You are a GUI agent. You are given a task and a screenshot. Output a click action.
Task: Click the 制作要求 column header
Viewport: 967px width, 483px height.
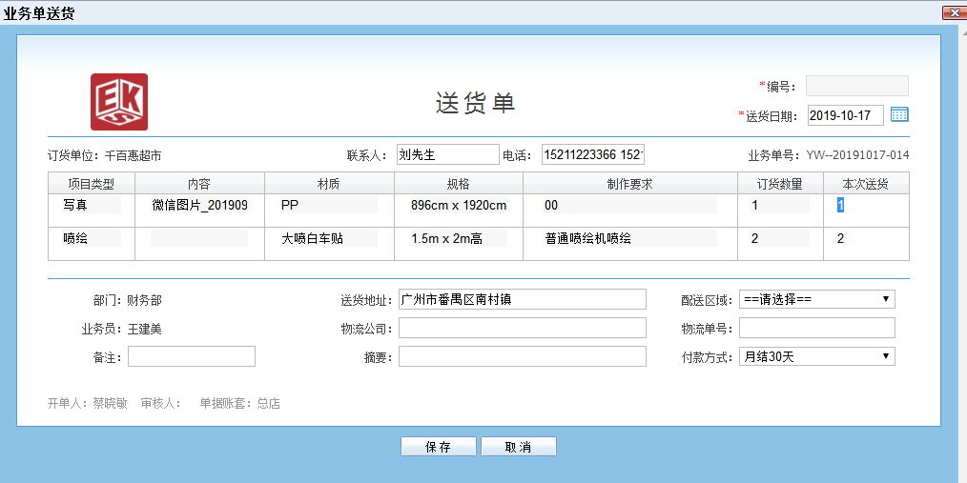click(x=629, y=184)
